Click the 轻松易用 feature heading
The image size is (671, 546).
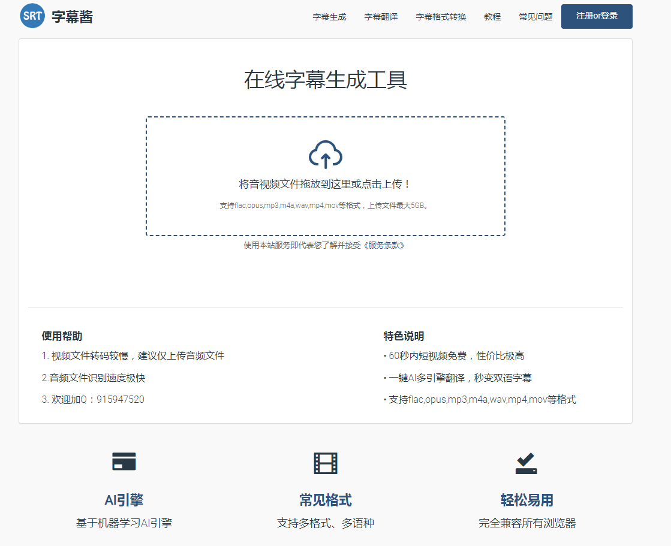(x=526, y=500)
